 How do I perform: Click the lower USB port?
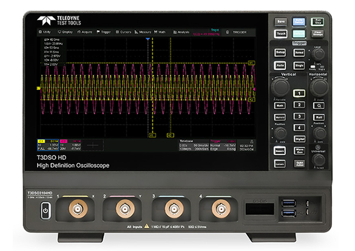(288, 213)
